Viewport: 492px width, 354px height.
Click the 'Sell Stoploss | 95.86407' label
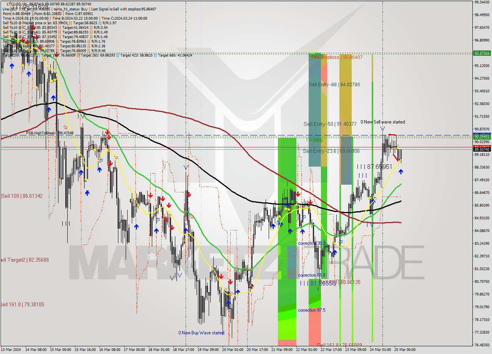coord(337,57)
